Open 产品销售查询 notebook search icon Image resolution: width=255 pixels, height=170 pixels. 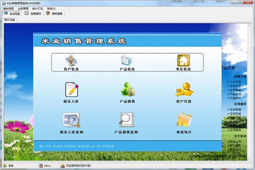click(127, 120)
